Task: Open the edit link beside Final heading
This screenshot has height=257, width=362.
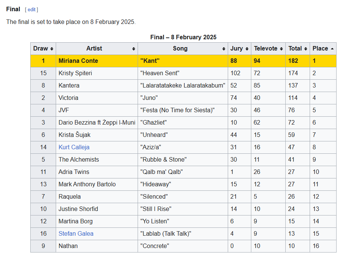Action: 32,9
